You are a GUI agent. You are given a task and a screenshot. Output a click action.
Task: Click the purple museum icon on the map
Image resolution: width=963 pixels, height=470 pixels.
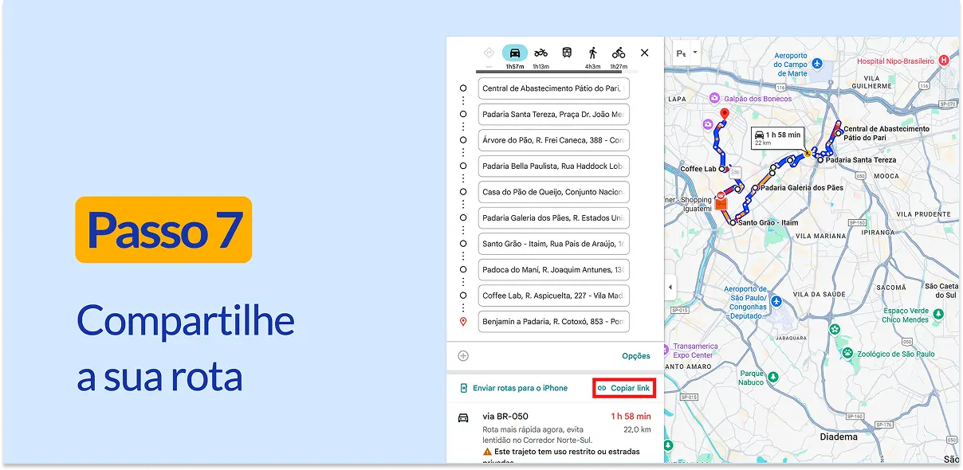(x=708, y=123)
